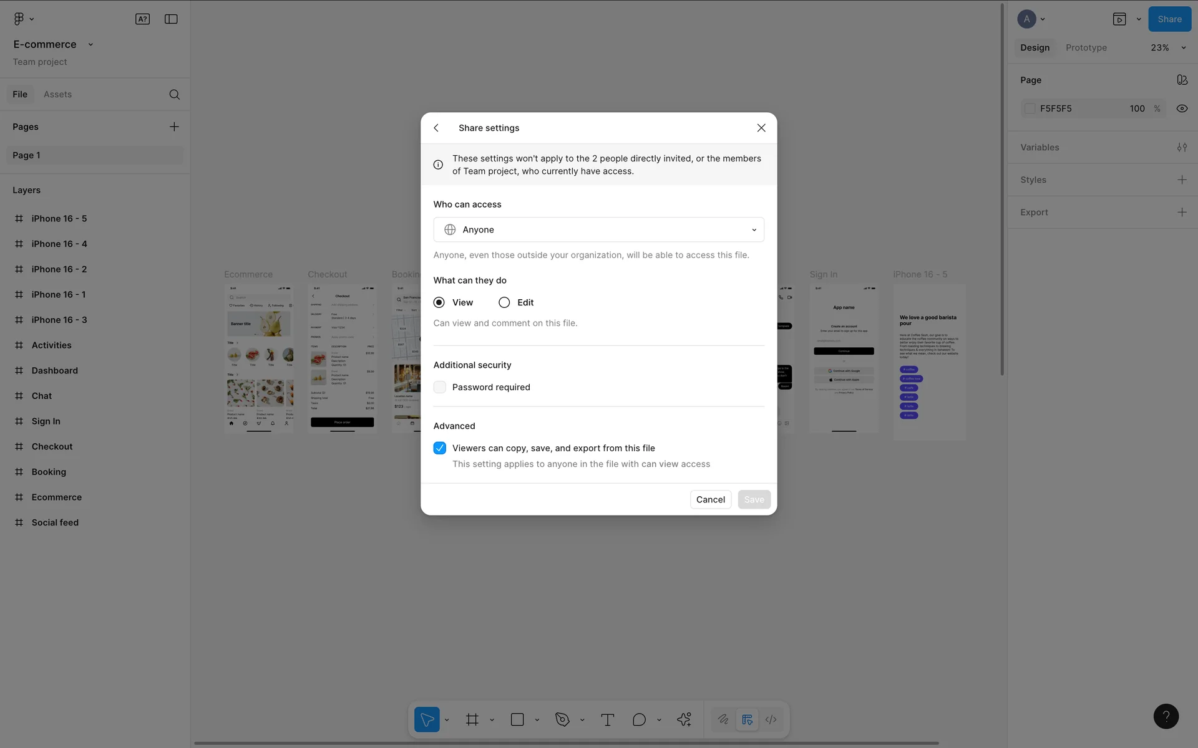This screenshot has width=1198, height=748.
Task: Open the 23% zoom dropdown
Action: tap(1167, 47)
